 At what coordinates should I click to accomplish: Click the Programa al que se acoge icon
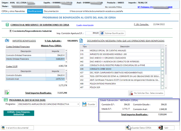[x=5, y=100]
